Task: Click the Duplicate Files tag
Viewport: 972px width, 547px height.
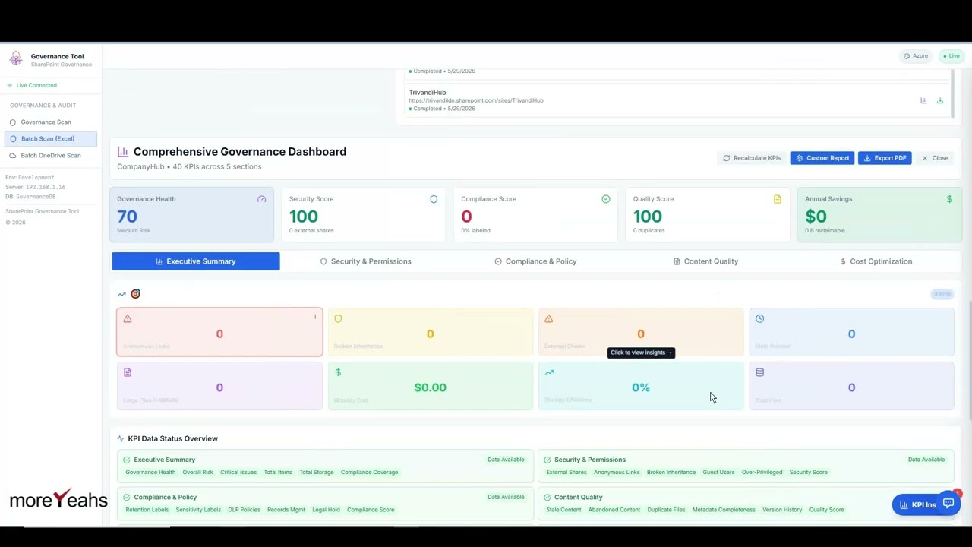Action: coord(666,510)
